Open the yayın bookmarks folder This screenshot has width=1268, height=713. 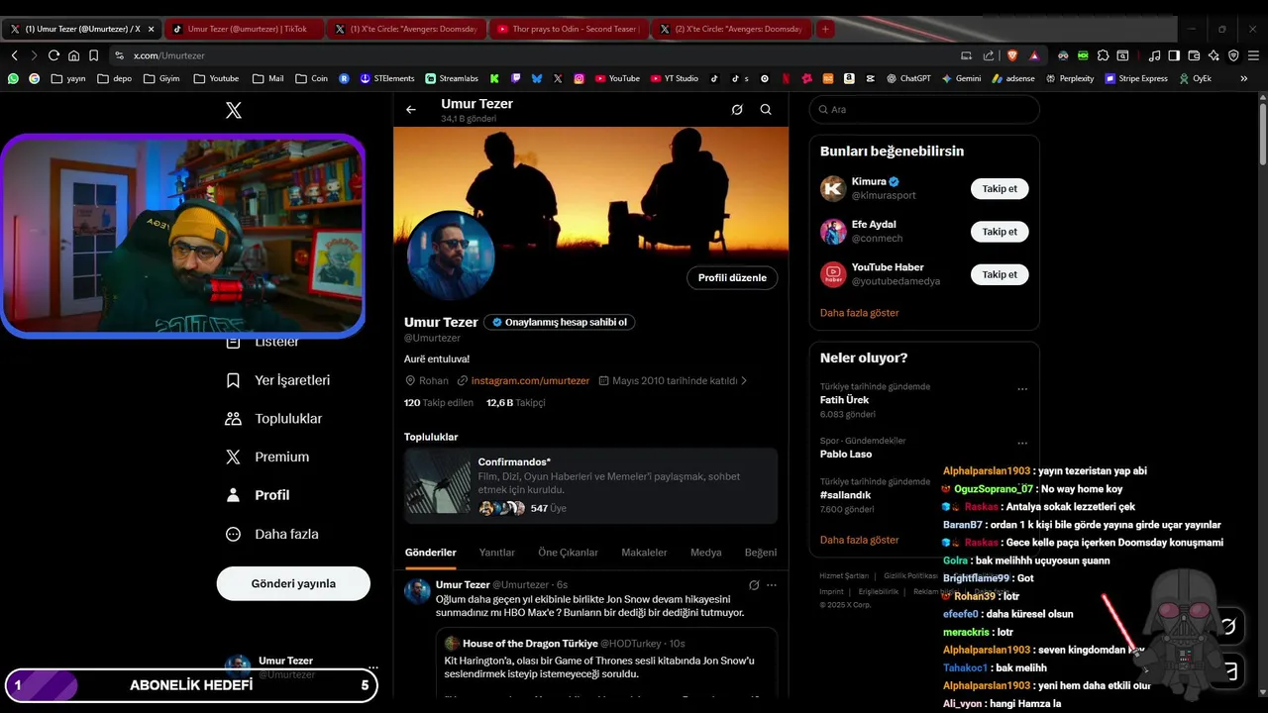pos(68,78)
